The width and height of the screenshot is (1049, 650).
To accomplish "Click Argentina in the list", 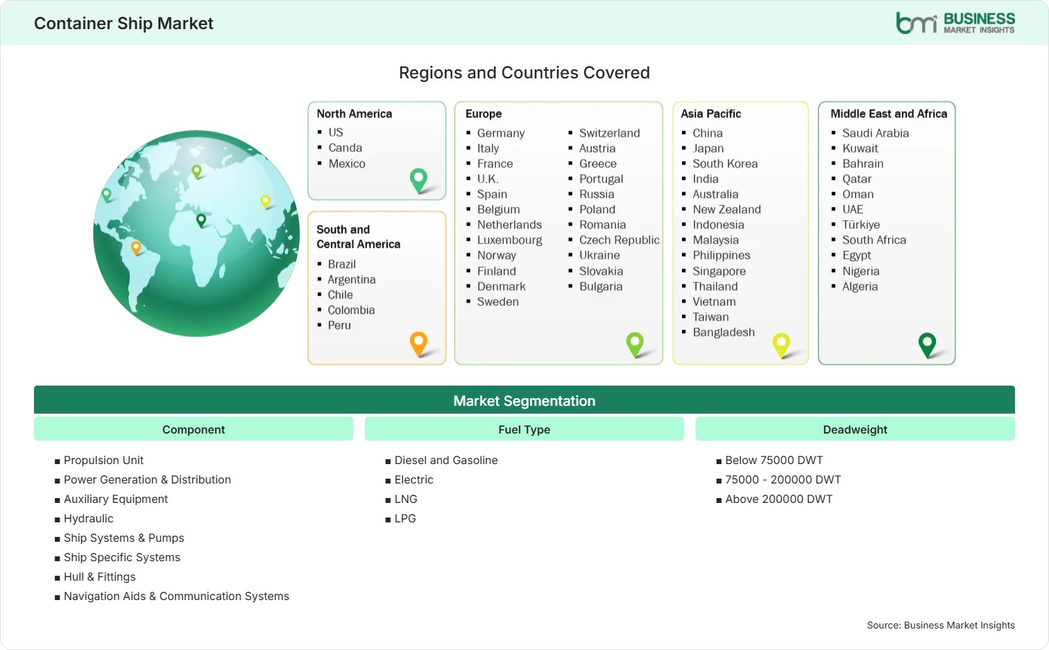I will [x=352, y=280].
